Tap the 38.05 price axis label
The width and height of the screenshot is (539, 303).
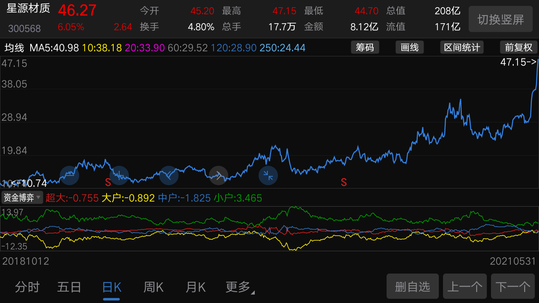14,84
